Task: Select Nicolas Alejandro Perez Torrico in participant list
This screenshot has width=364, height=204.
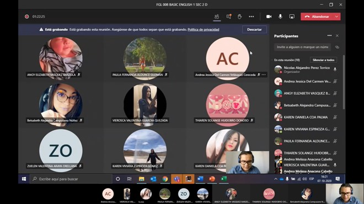Action: click(x=306, y=69)
